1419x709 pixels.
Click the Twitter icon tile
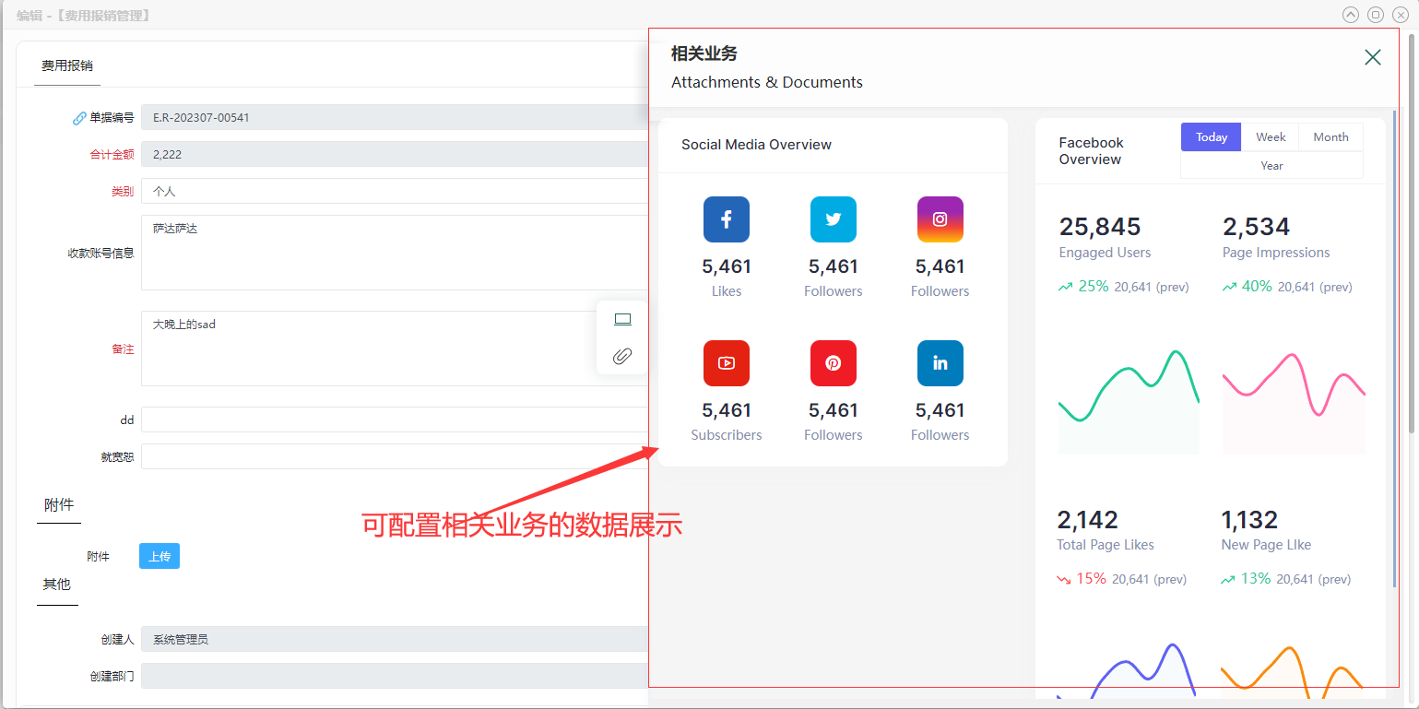(833, 219)
